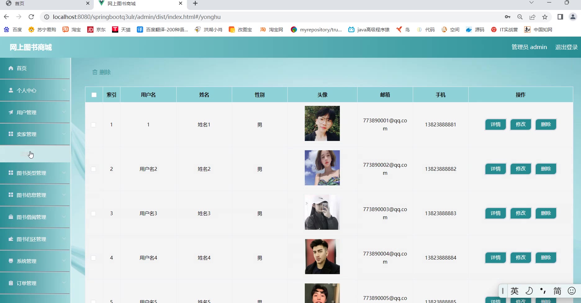Expand the 用户管理 menu chevron
Screen dimensions: 581x303
64,112
